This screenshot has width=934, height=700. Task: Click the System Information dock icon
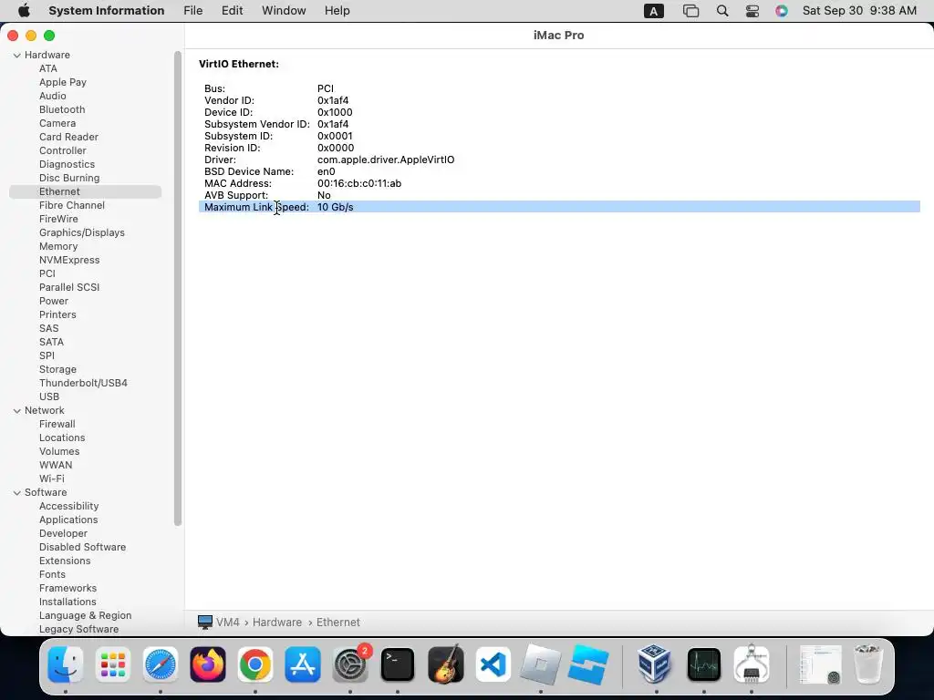click(752, 664)
